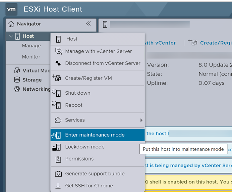Viewport: 232px width, 192px height.
Task: Select Enter maintenance mode menu entry
Action: click(95, 135)
